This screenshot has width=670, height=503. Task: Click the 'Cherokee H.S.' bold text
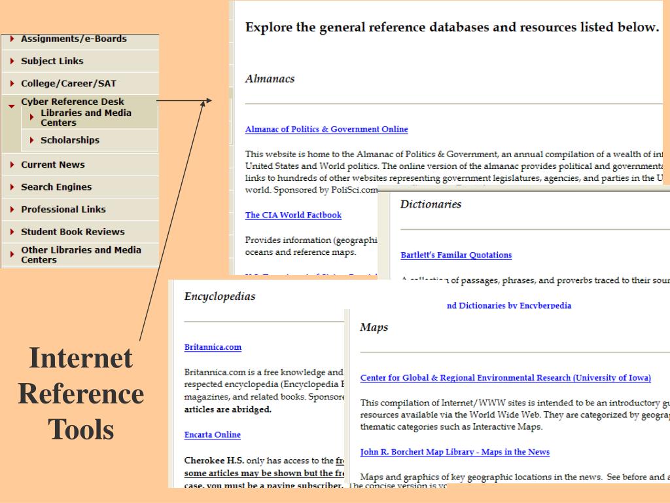(x=214, y=460)
